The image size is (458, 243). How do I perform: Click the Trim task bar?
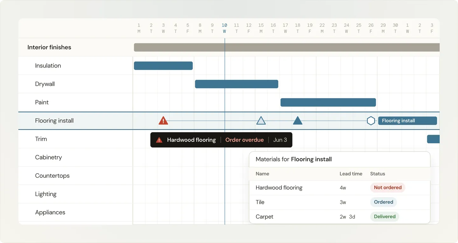point(433,139)
